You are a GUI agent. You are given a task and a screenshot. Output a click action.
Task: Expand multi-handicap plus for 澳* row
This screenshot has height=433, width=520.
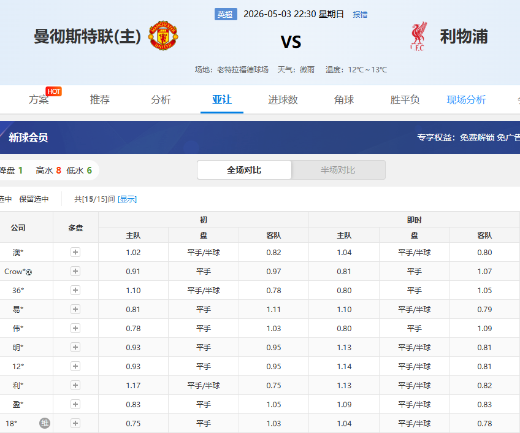[x=75, y=252]
